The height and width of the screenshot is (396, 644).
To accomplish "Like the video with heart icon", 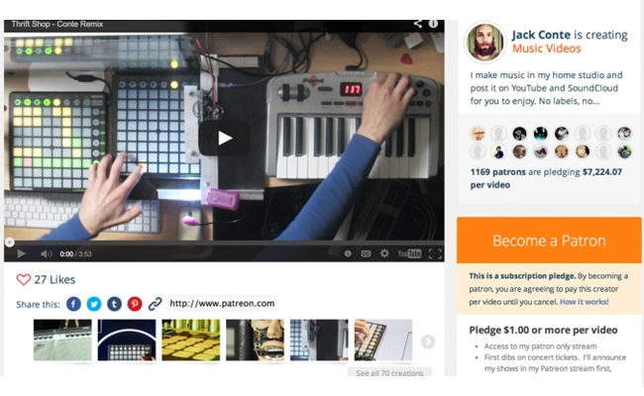I will click(24, 279).
